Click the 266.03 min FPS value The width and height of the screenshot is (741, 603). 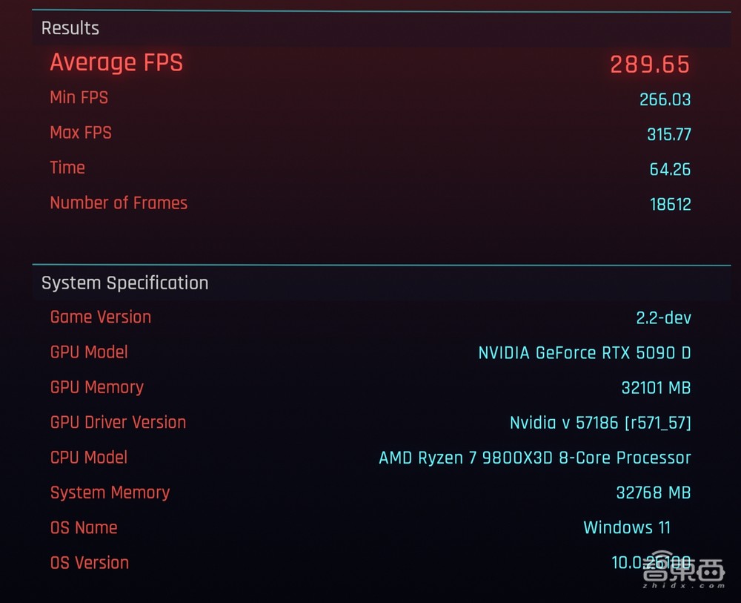(x=665, y=99)
